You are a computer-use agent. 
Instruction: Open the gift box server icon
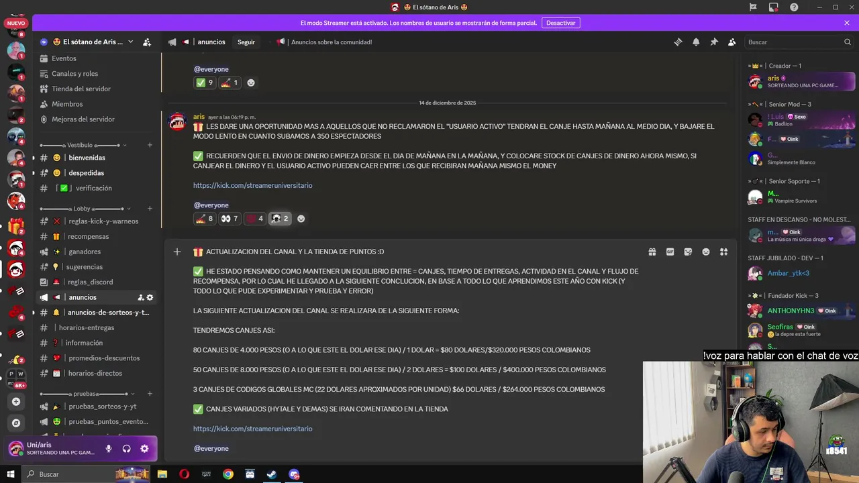click(16, 227)
